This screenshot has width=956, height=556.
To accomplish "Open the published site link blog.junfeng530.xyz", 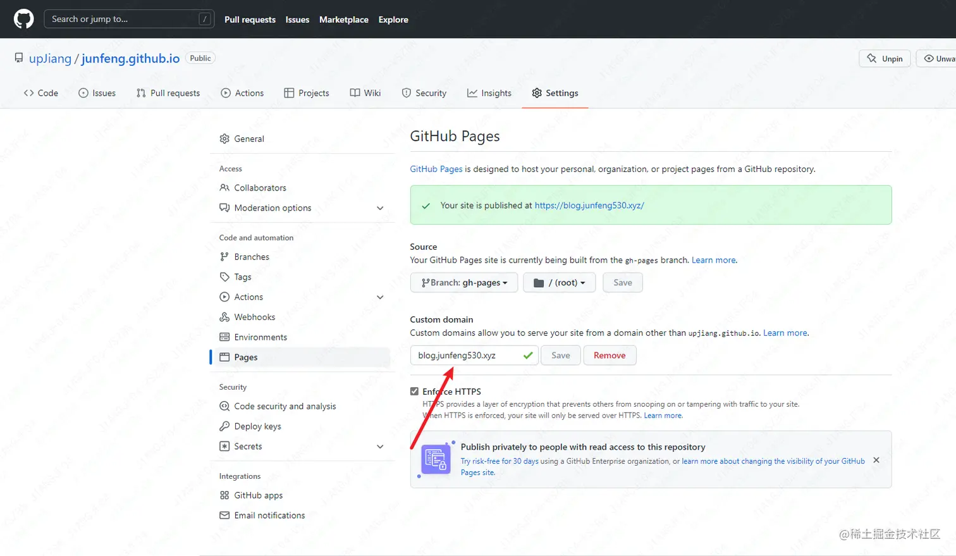I will (589, 206).
